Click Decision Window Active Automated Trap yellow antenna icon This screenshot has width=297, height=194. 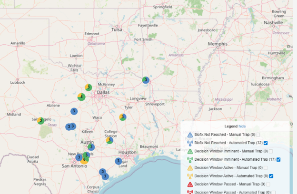coord(190,176)
